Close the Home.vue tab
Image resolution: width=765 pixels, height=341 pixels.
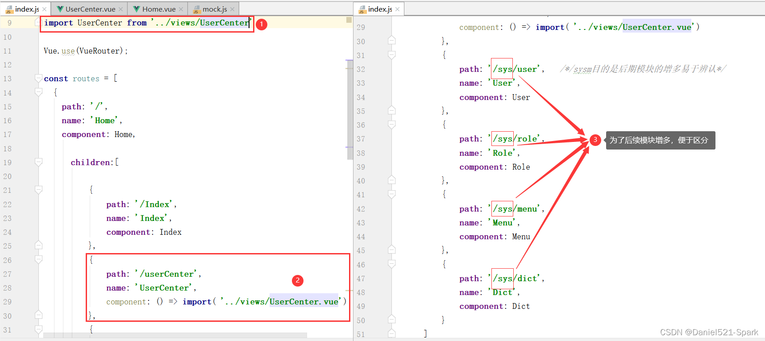[181, 9]
